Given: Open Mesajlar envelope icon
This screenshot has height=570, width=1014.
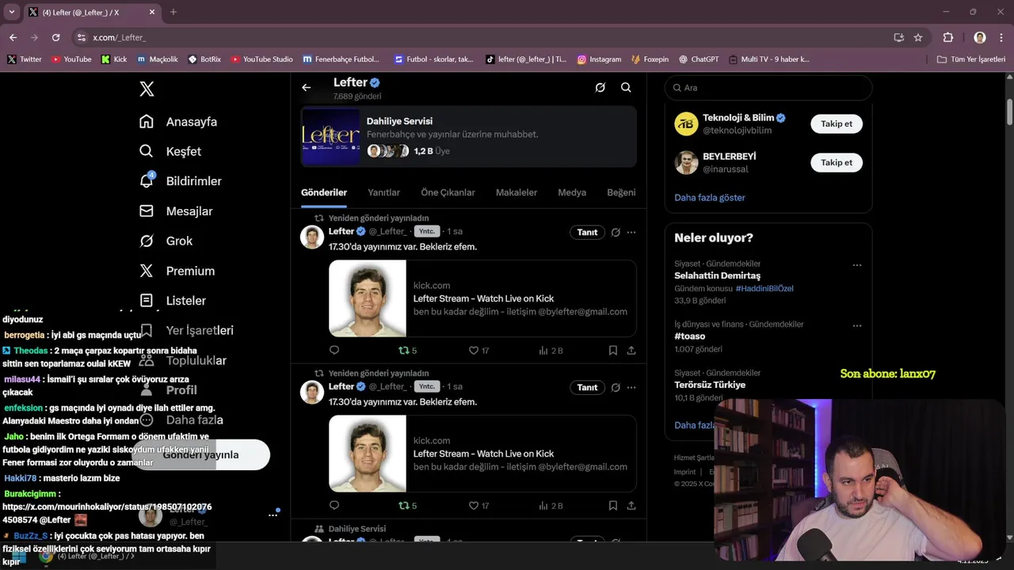Looking at the screenshot, I should [x=147, y=211].
